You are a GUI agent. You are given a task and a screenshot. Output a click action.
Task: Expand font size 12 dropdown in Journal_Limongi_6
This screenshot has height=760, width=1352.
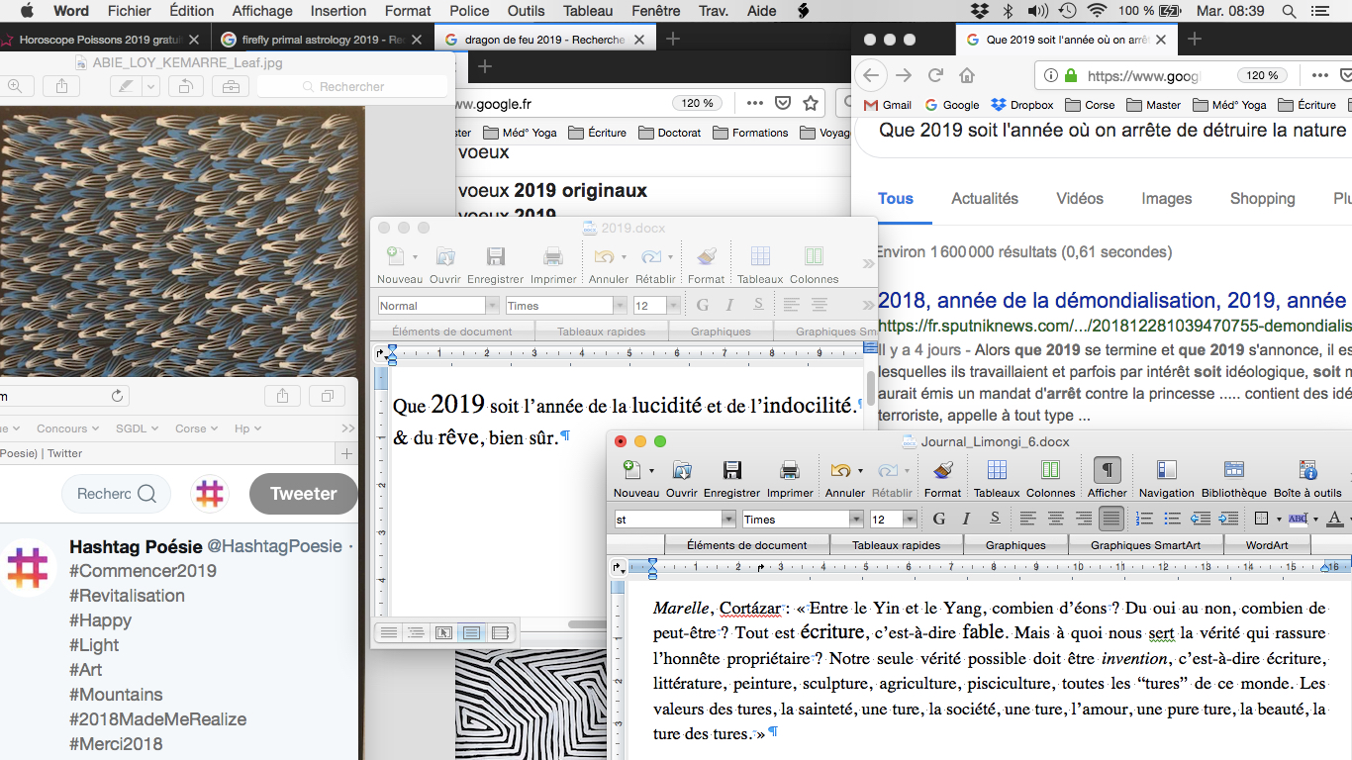pyautogui.click(x=909, y=520)
